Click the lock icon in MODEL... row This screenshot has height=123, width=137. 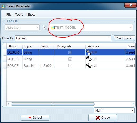[x=89, y=59]
